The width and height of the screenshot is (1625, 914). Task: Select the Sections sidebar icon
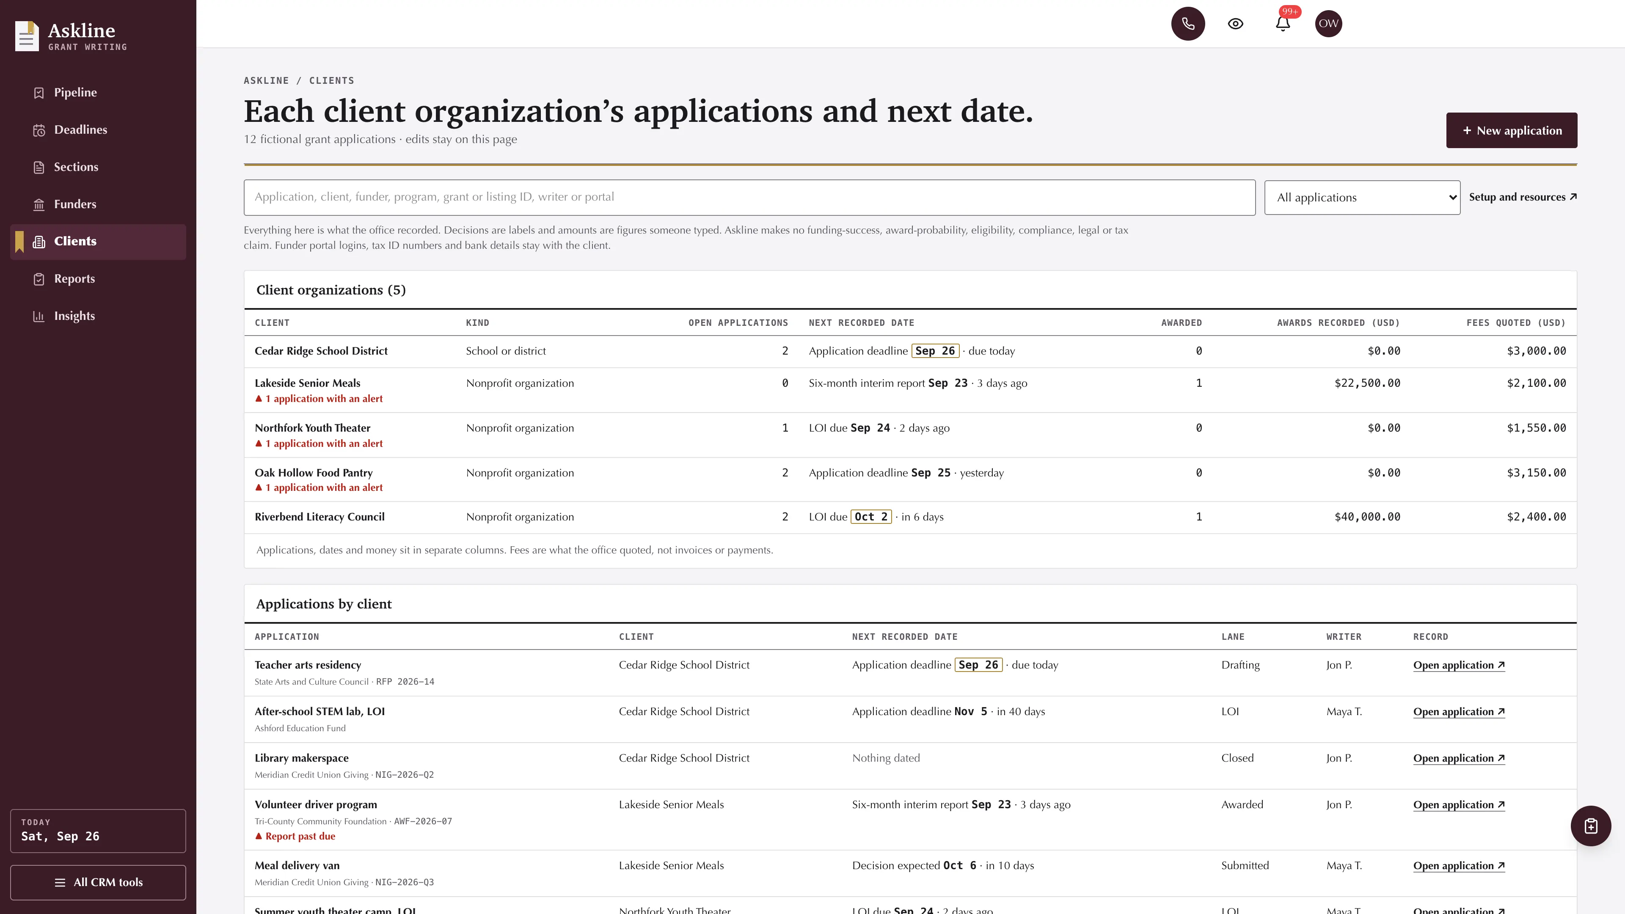click(39, 167)
